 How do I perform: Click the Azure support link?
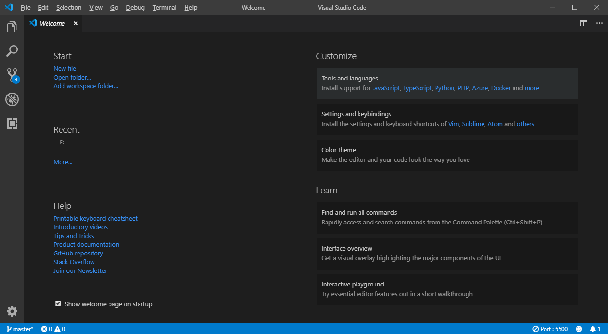click(480, 88)
